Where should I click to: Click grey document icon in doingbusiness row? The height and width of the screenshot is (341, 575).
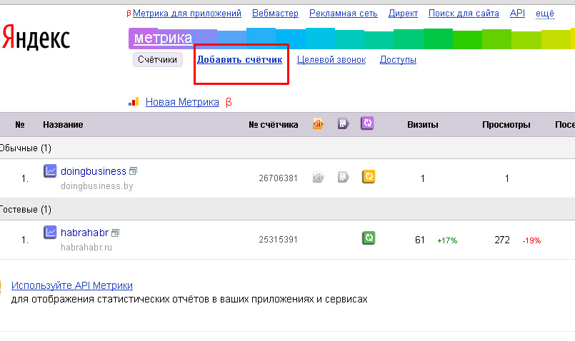click(x=343, y=178)
